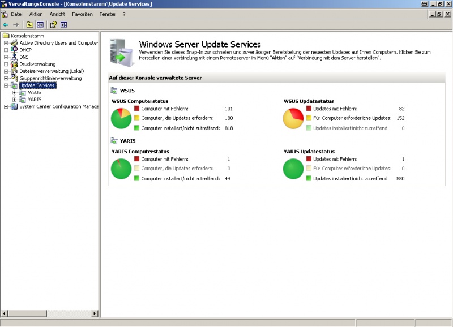The width and height of the screenshot is (453, 327).
Task: Toggle console tree show/hide toolbar icon
Action: (40, 25)
